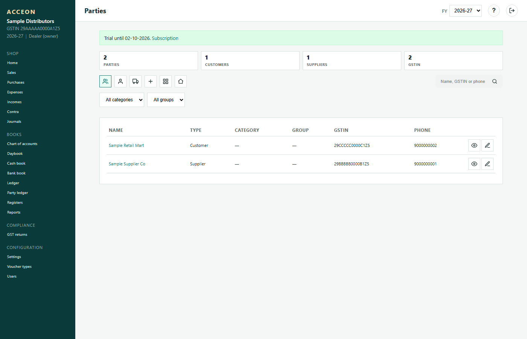Open Party ledger
Screen dimensions: 527x339
point(18,193)
